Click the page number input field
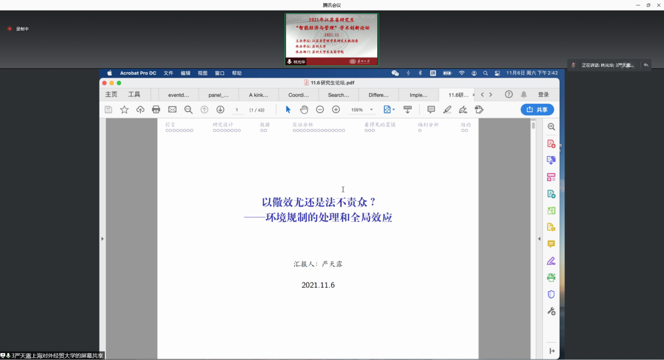Screen dimensions: 664x360 (x=237, y=110)
